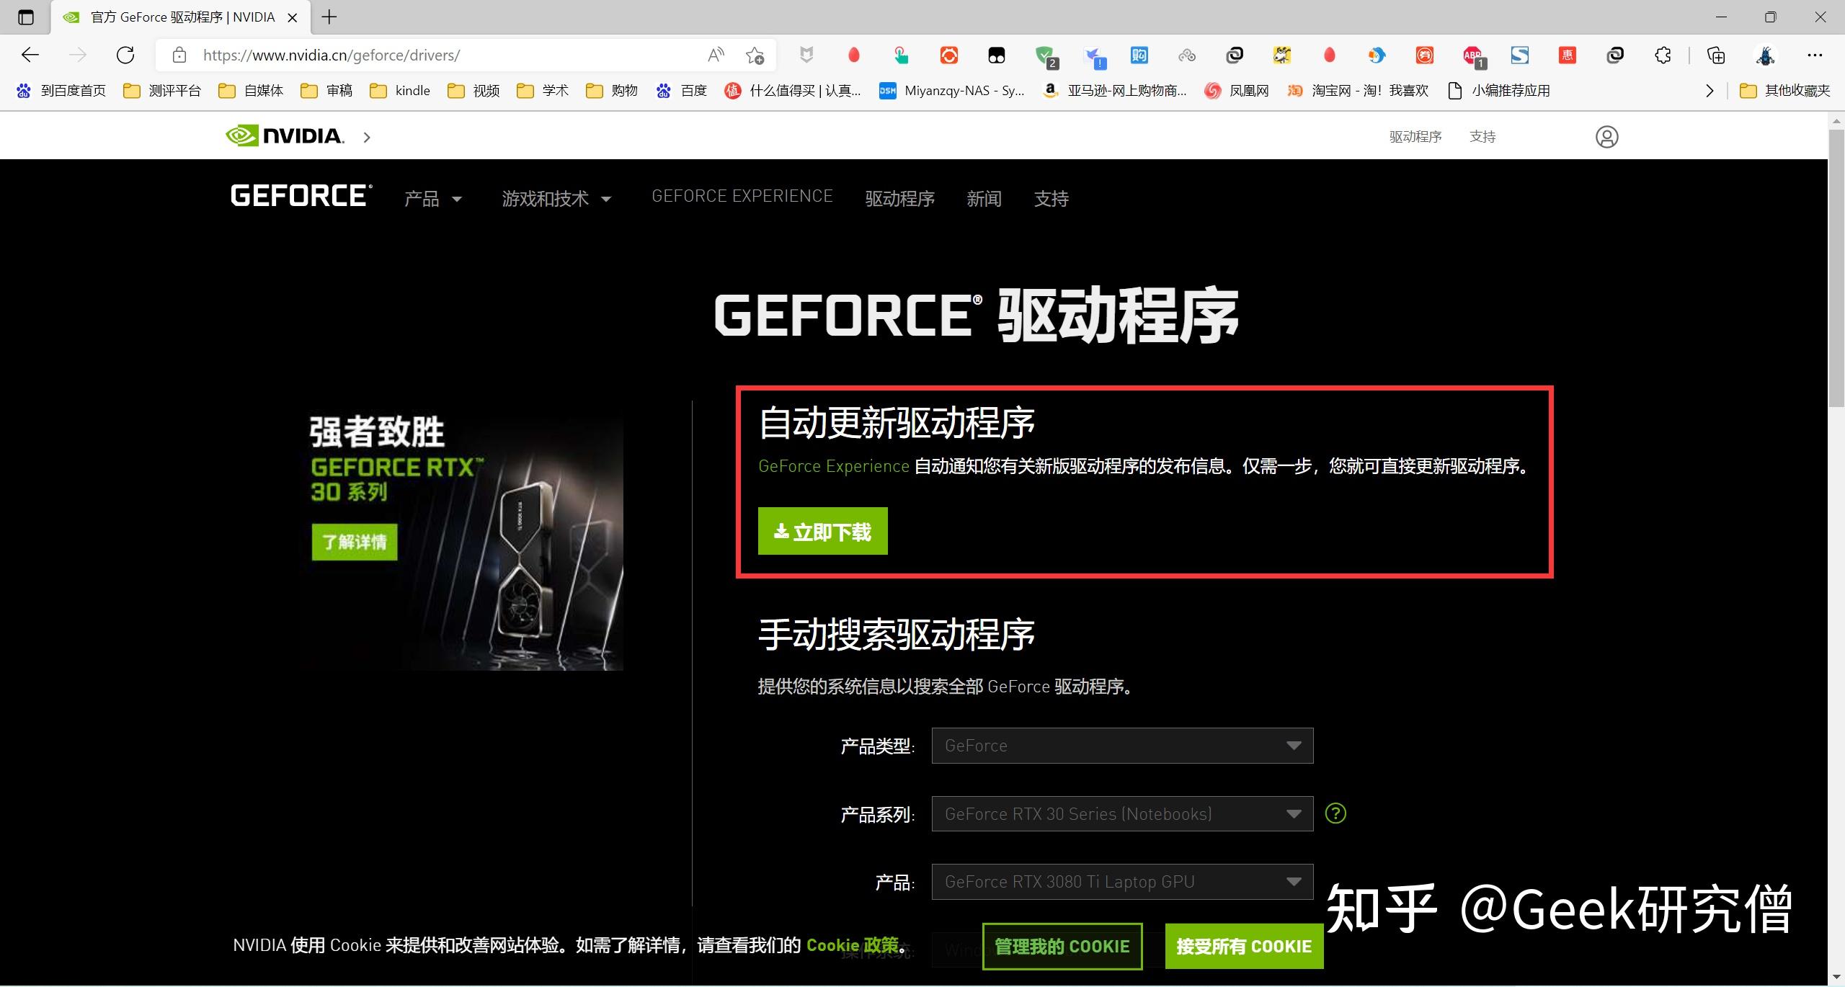Open the Collections icon in toolbar
This screenshot has height=987, width=1845.
(1717, 55)
